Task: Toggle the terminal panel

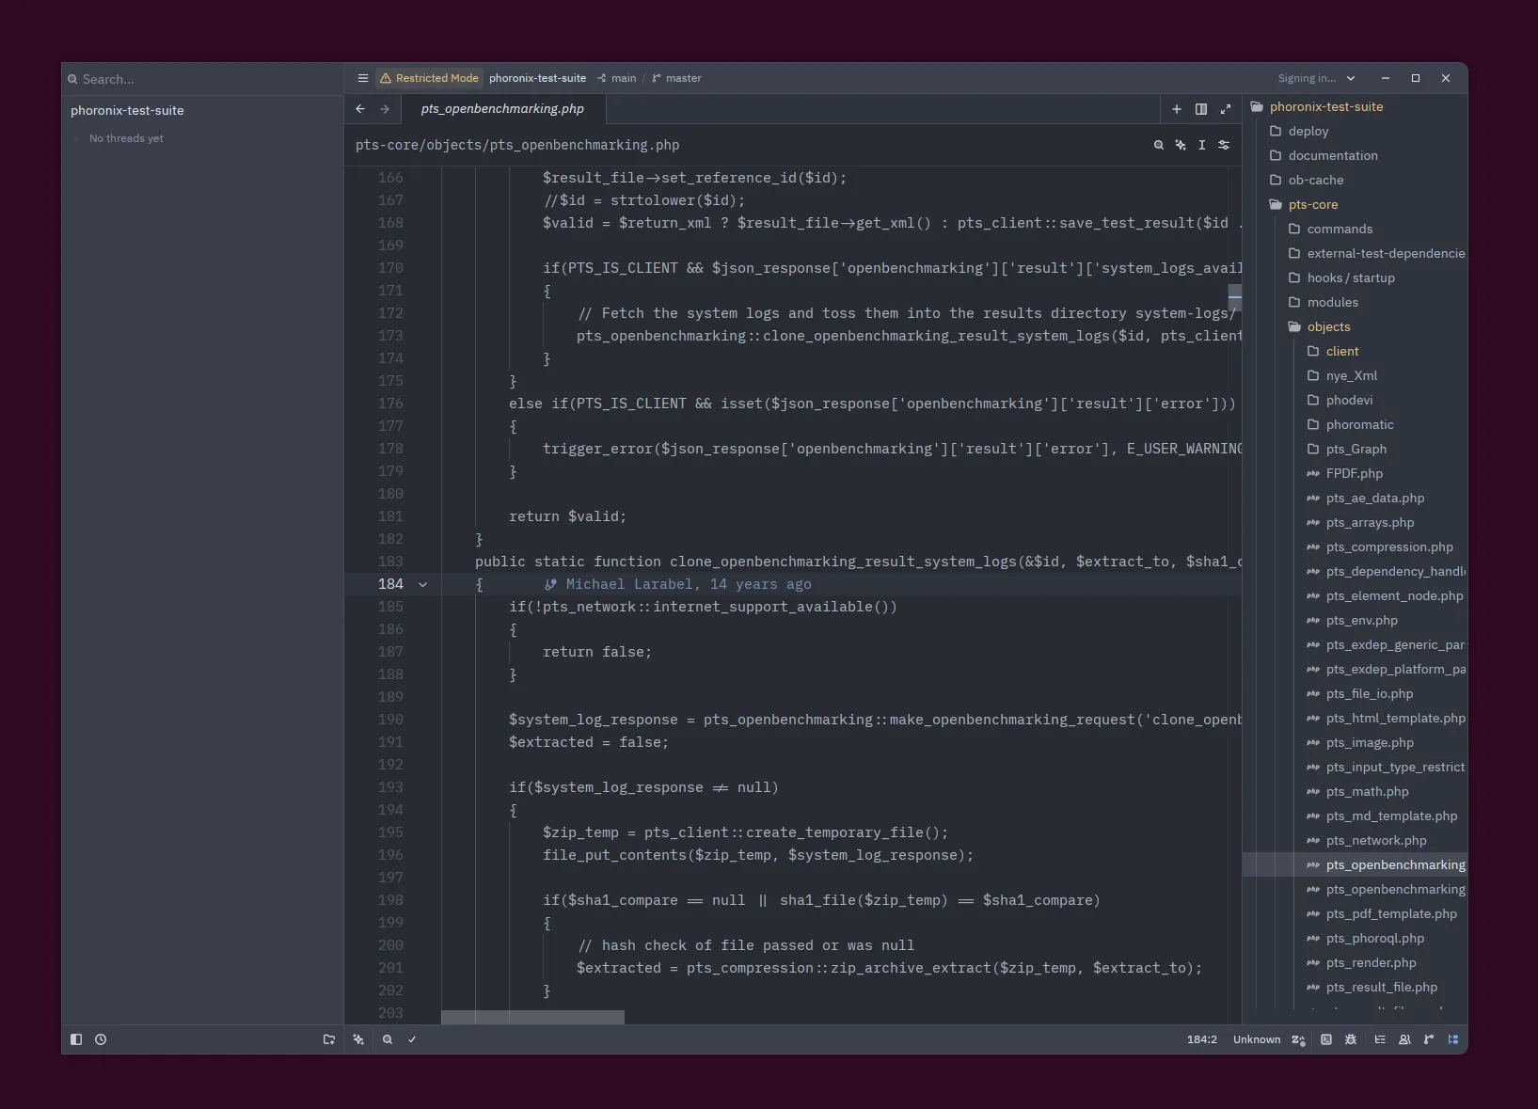Action: (1325, 1039)
